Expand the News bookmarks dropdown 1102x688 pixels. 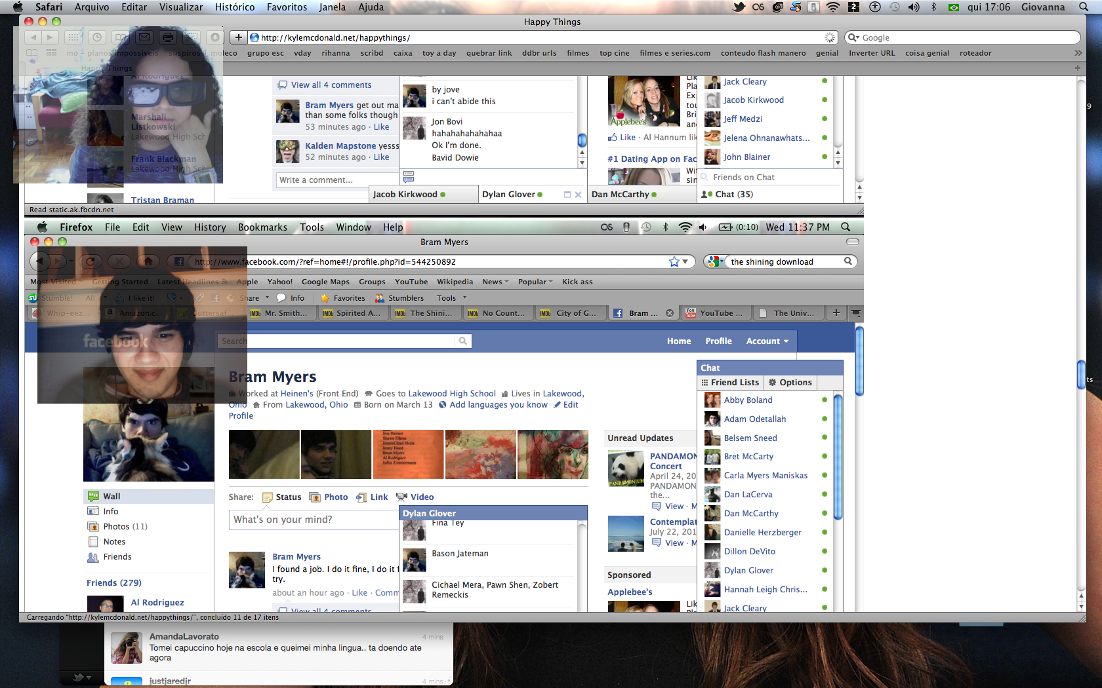[x=496, y=282]
